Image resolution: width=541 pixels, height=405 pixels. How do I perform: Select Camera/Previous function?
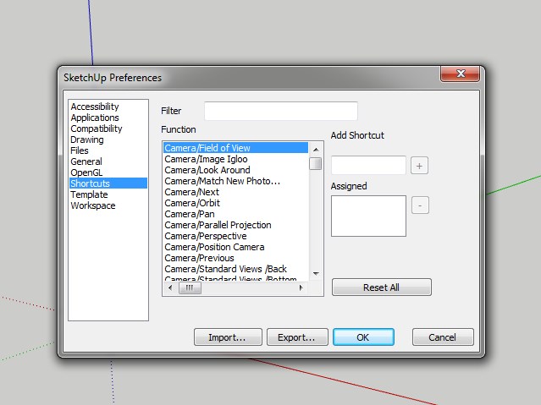235,258
